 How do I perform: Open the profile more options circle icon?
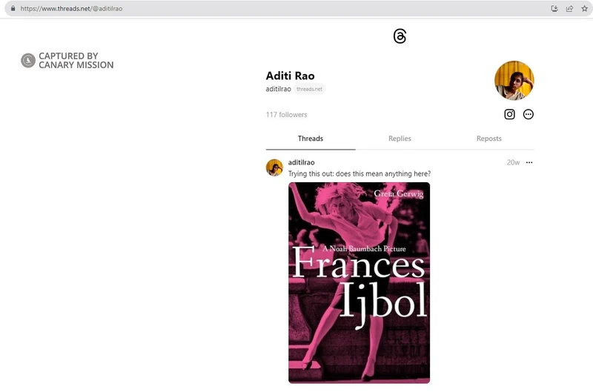click(529, 114)
